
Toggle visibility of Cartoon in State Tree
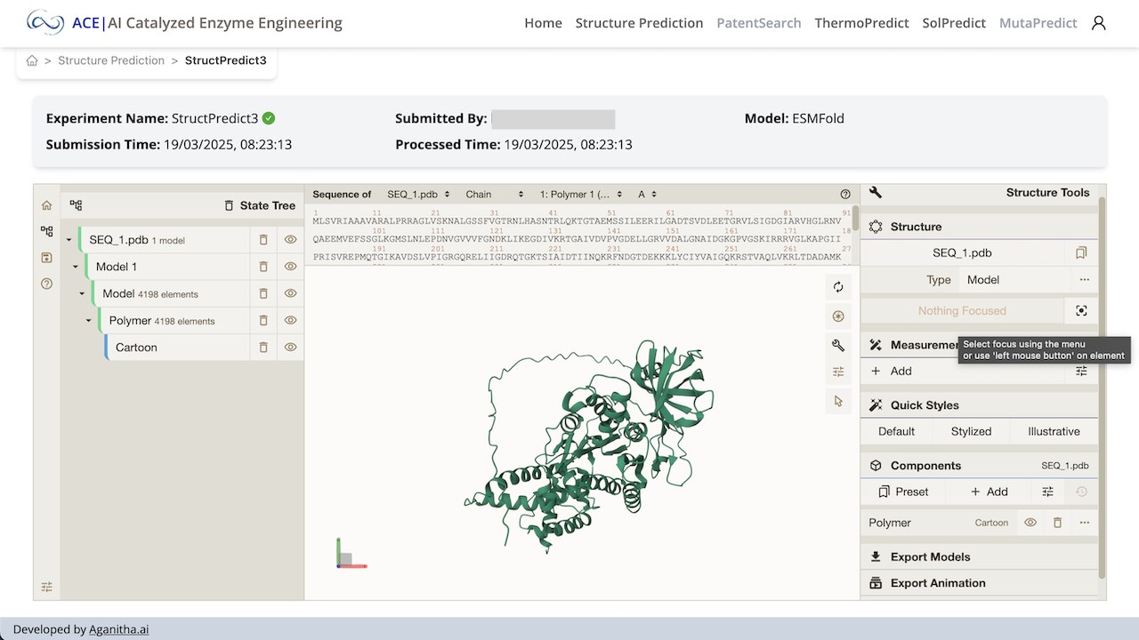[290, 348]
